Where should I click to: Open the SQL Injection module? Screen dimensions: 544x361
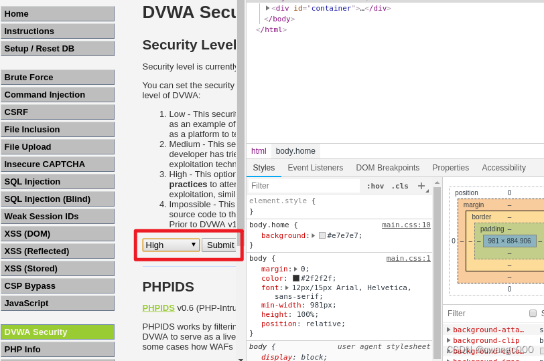point(58,181)
